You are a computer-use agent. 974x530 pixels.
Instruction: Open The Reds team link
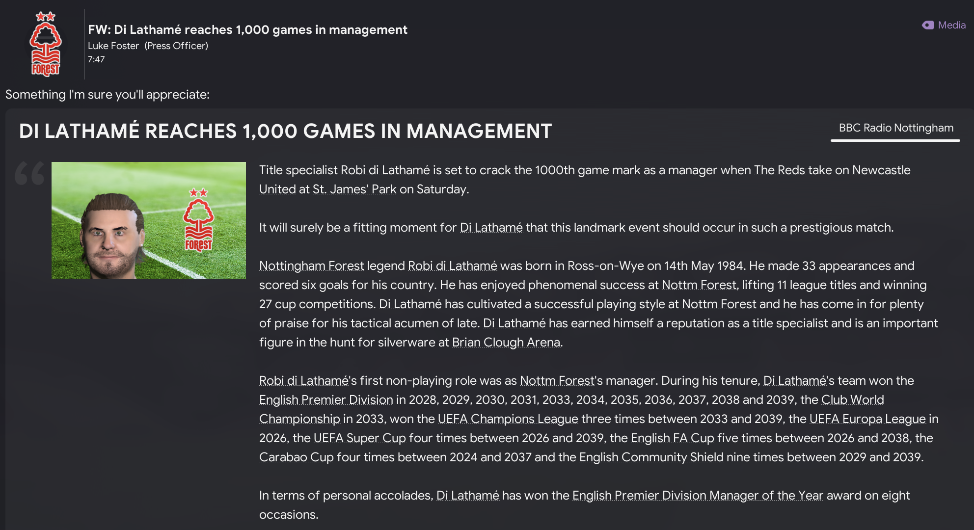click(x=779, y=170)
